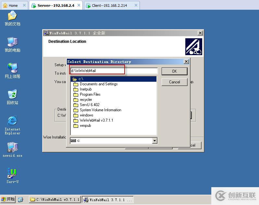Click the Server tab VM icon
Screen dimensions: 259x205
[34, 6]
